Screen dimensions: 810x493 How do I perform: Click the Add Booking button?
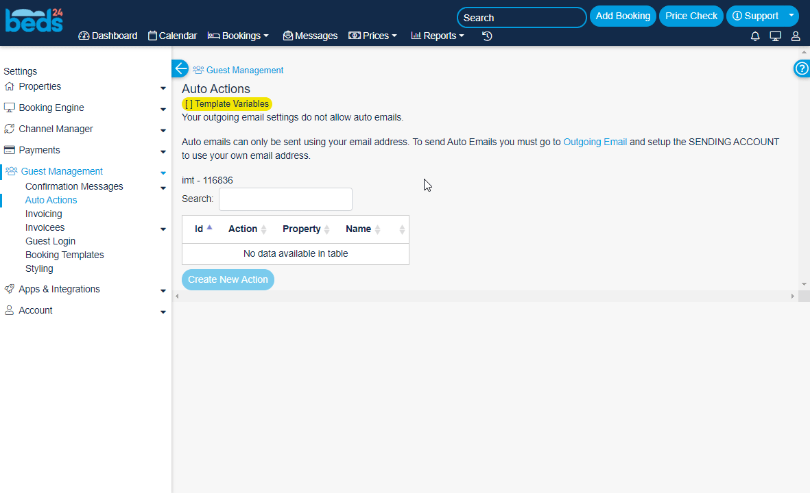point(623,16)
